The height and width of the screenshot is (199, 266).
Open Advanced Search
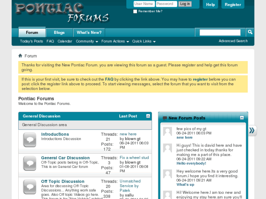[x=233, y=41]
